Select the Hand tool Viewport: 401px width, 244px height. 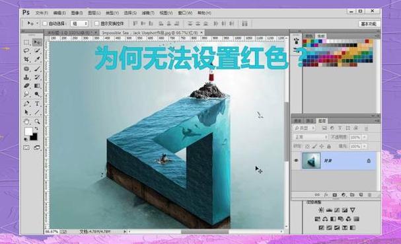26,122
